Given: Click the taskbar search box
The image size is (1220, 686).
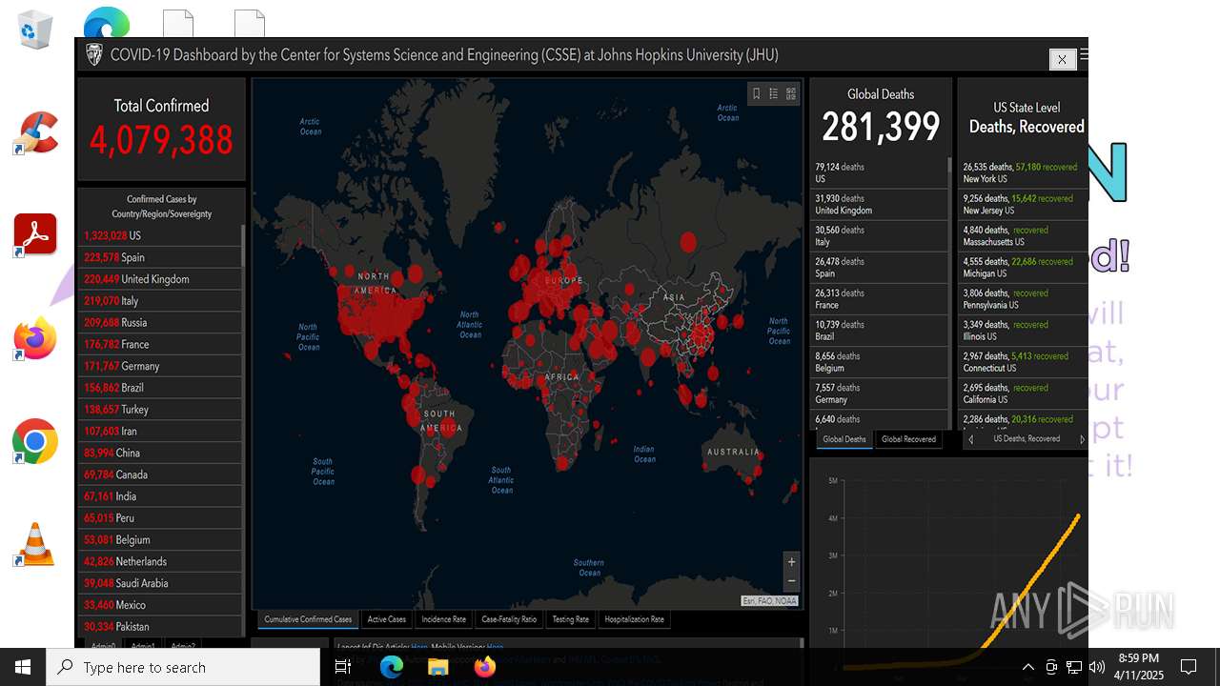Looking at the screenshot, I should pyautogui.click(x=183, y=667).
